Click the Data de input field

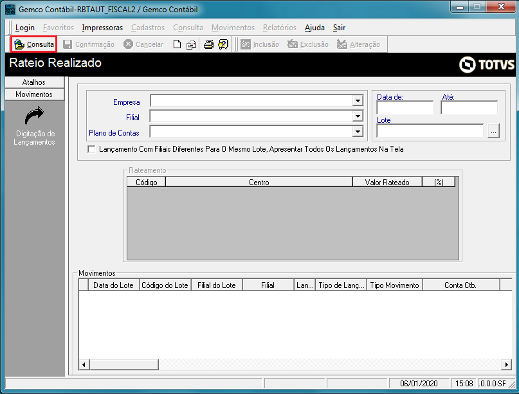click(x=405, y=108)
